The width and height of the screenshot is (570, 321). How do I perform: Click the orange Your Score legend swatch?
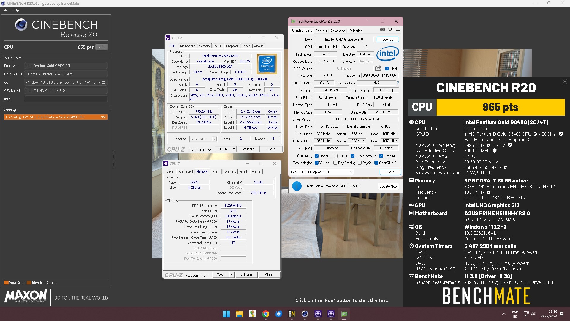[6, 283]
